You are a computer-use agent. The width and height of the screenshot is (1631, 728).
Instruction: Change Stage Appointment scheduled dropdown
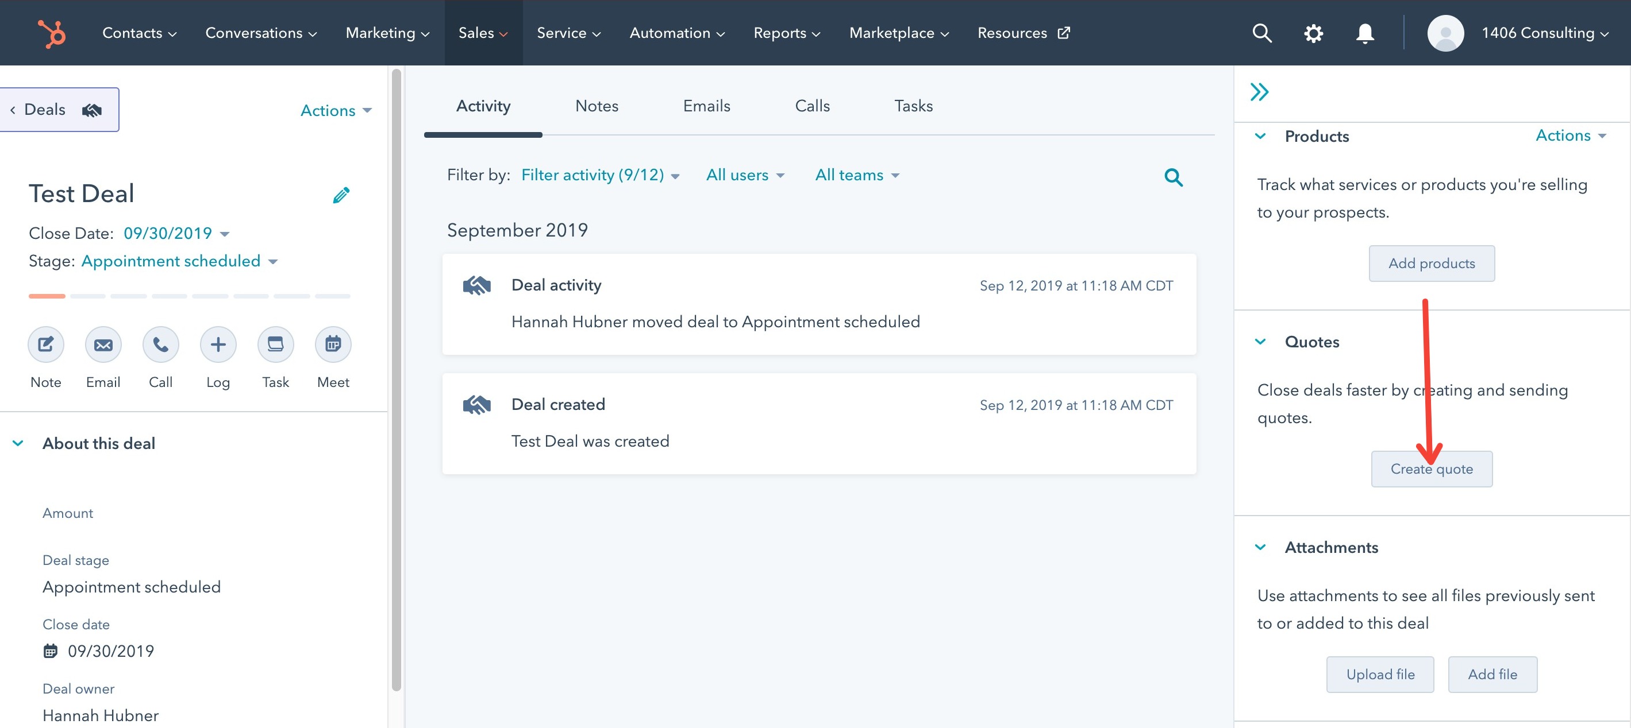coord(179,261)
